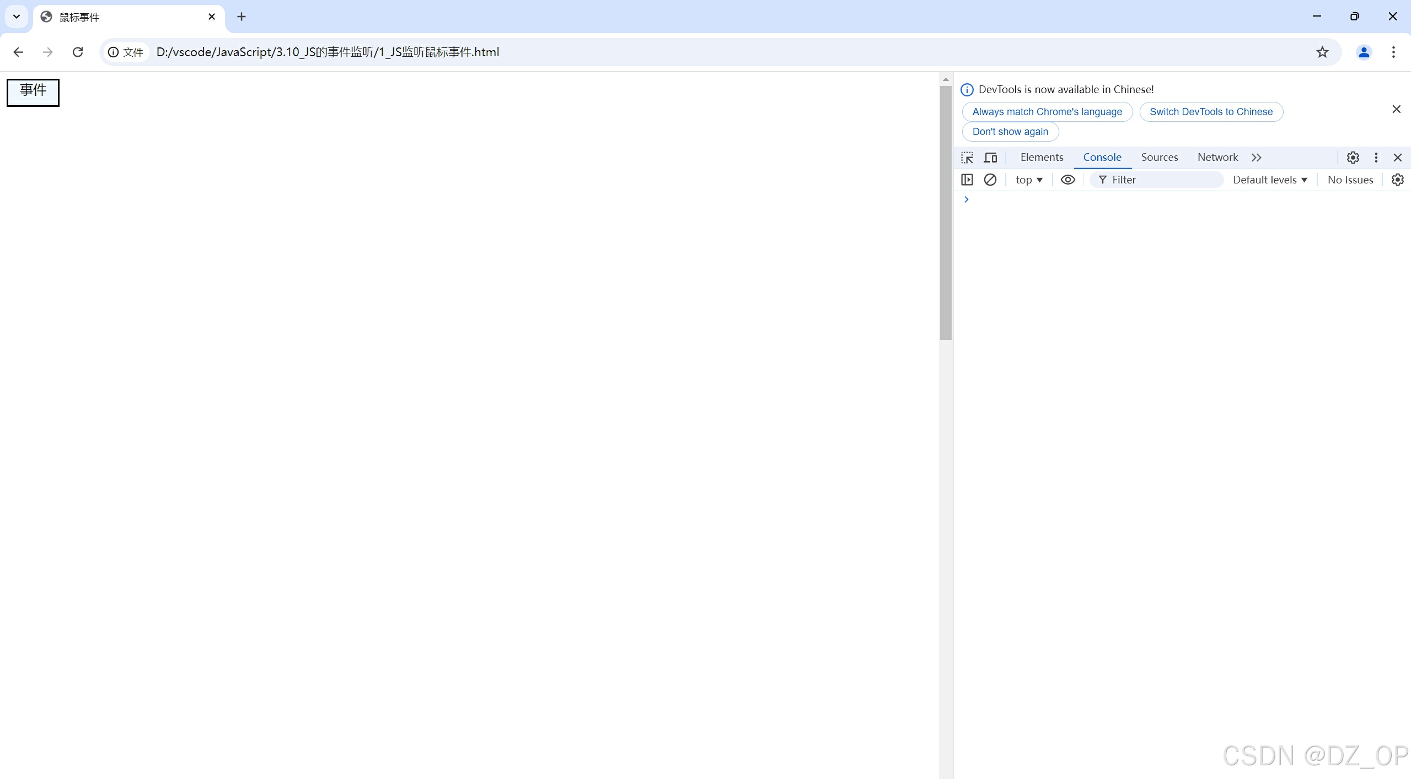
Task: Toggle the device toolbar icon
Action: click(990, 158)
